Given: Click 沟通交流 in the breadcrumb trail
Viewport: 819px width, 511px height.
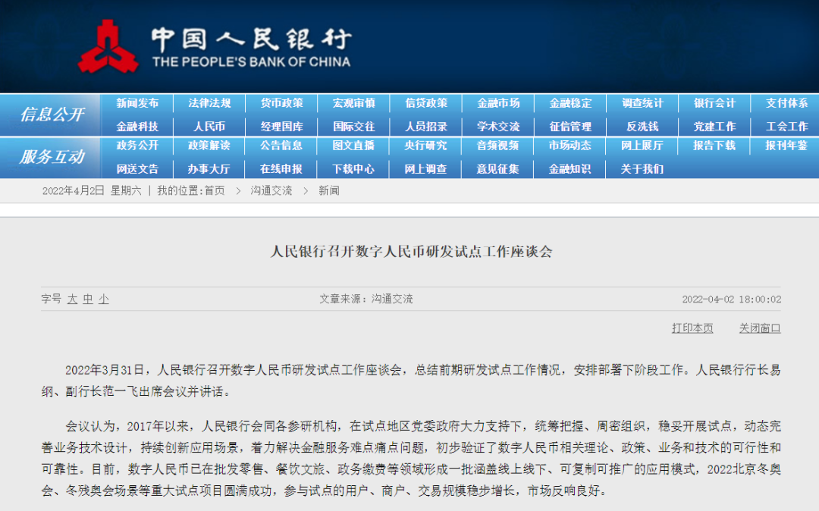Looking at the screenshot, I should point(271,191).
